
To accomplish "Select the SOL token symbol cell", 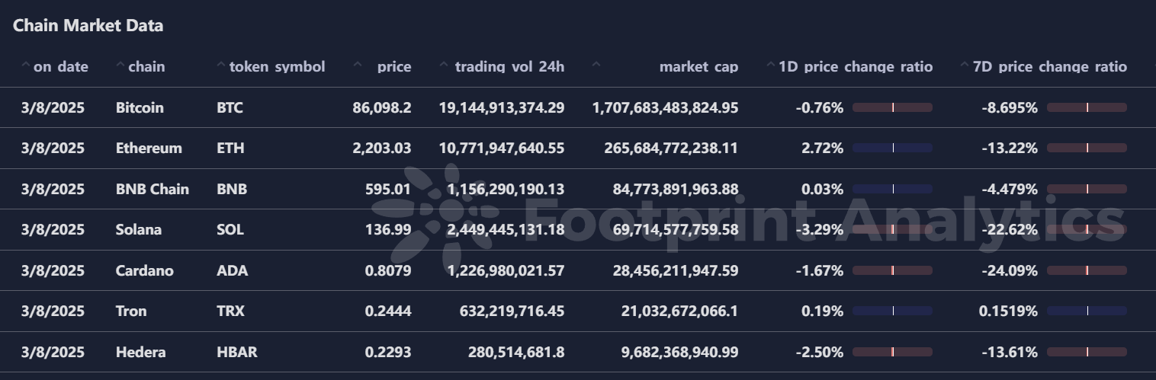I will point(230,229).
